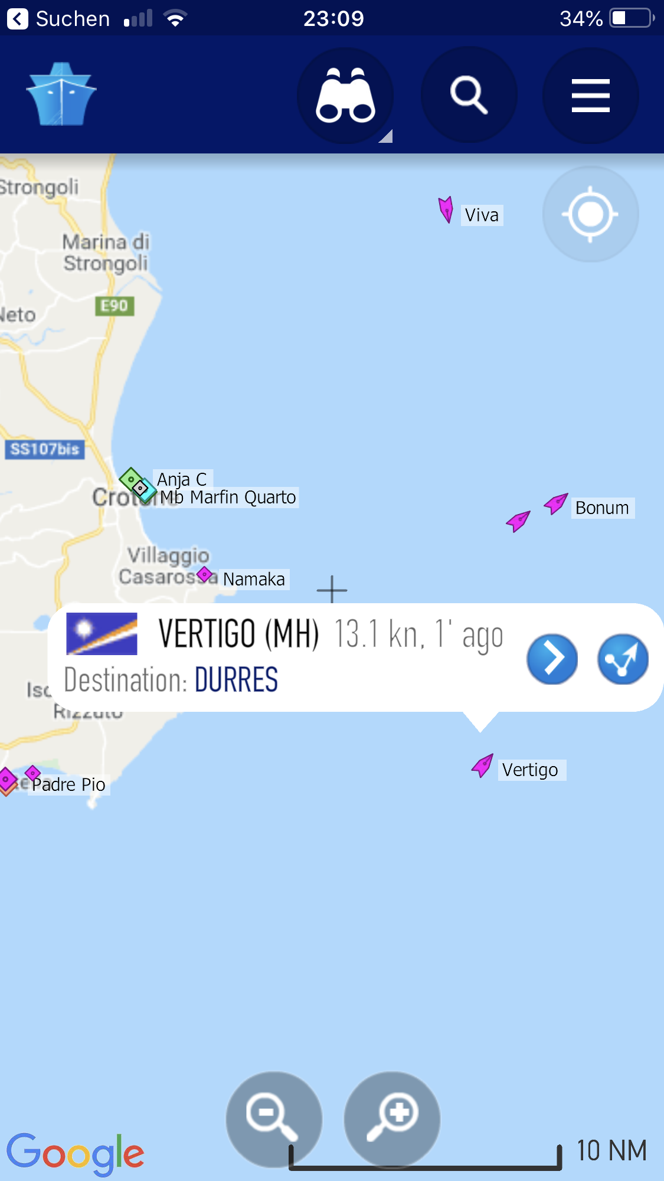Tap the Marshall Islands flag thumbnail
The image size is (664, 1181).
[102, 634]
